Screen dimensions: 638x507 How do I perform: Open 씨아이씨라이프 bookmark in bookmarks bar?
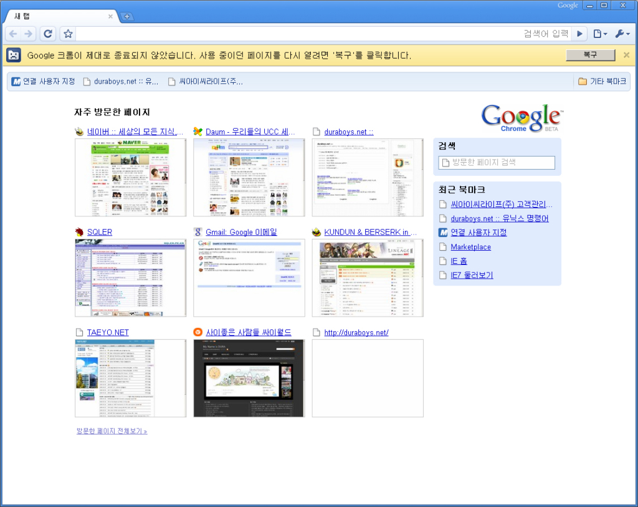(206, 82)
